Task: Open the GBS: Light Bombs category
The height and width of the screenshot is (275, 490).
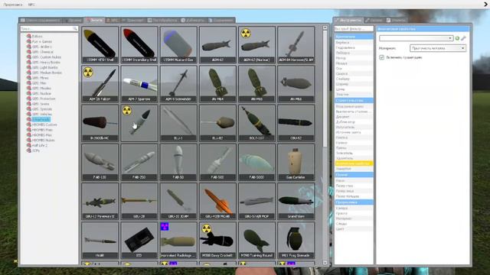Action: point(44,67)
